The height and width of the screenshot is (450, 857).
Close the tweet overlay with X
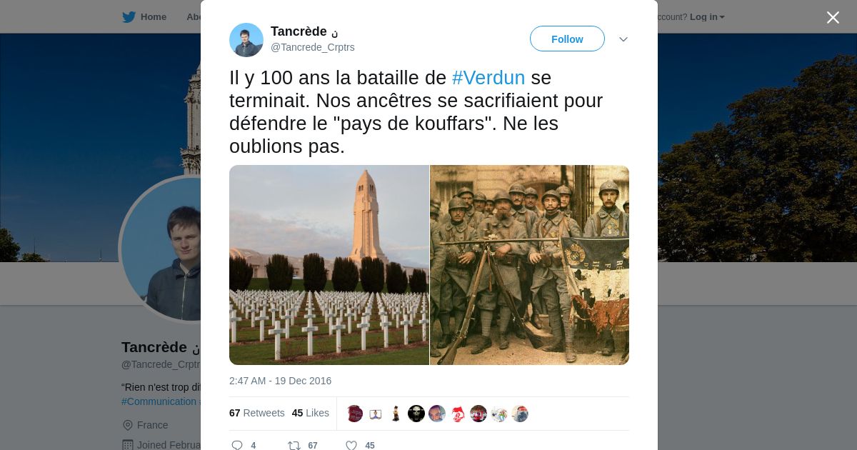click(833, 17)
